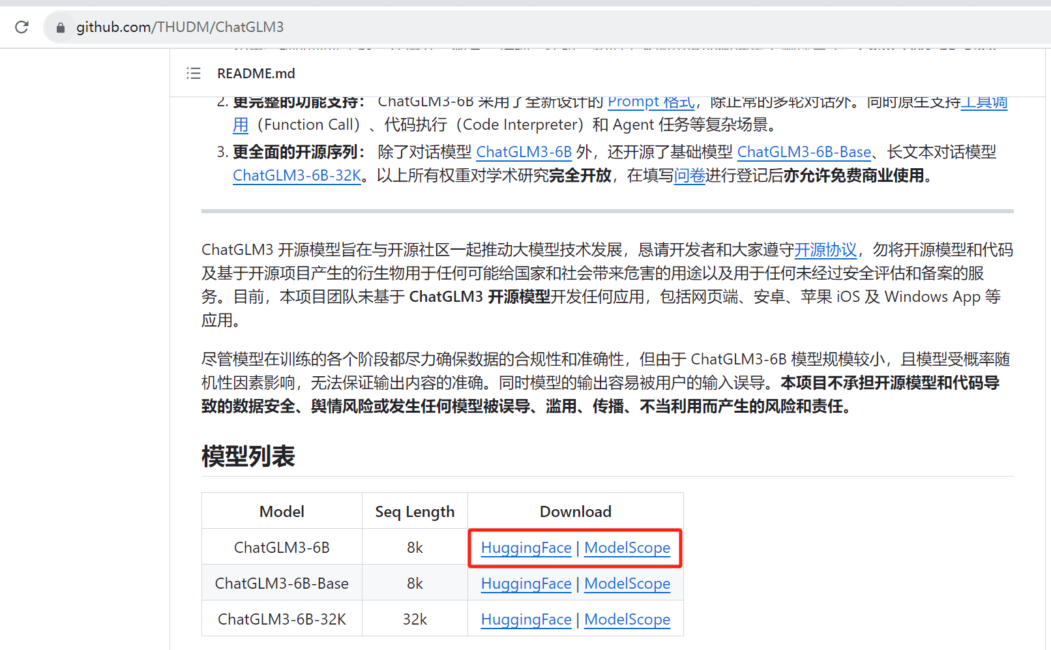Click the Download column header
This screenshot has width=1051, height=650.
click(x=576, y=512)
